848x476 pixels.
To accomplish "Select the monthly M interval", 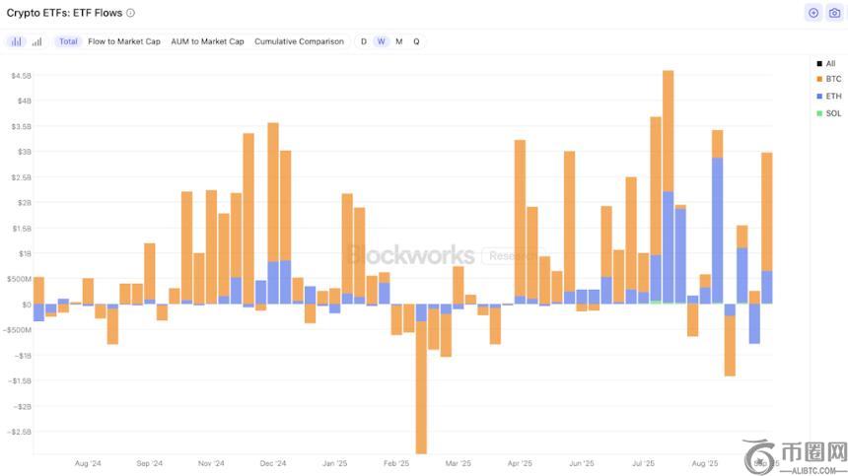I will point(398,41).
